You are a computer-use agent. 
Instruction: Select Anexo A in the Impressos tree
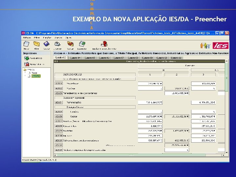click(x=36, y=76)
